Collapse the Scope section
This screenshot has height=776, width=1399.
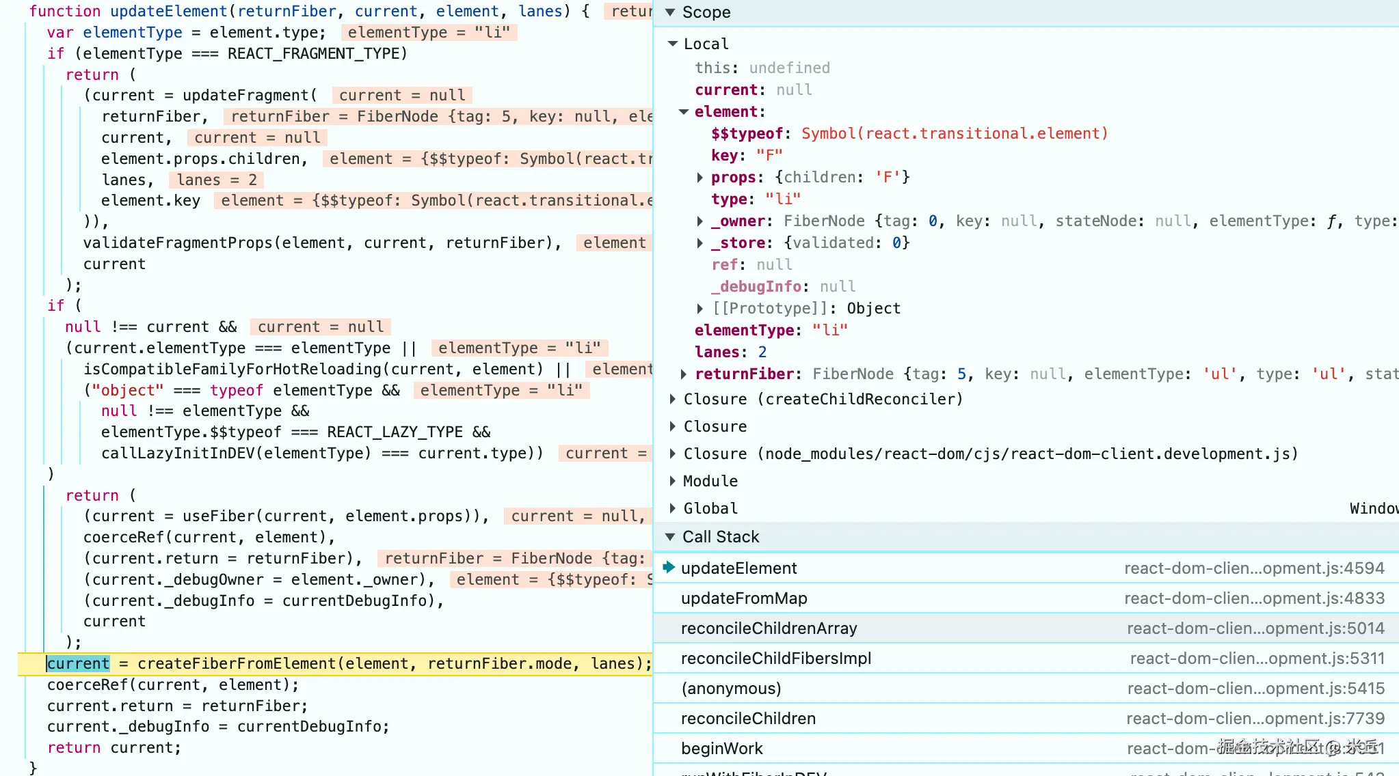point(670,12)
